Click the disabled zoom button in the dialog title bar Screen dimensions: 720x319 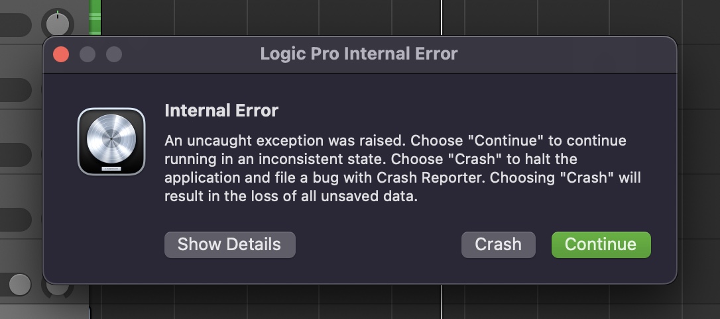pos(114,54)
